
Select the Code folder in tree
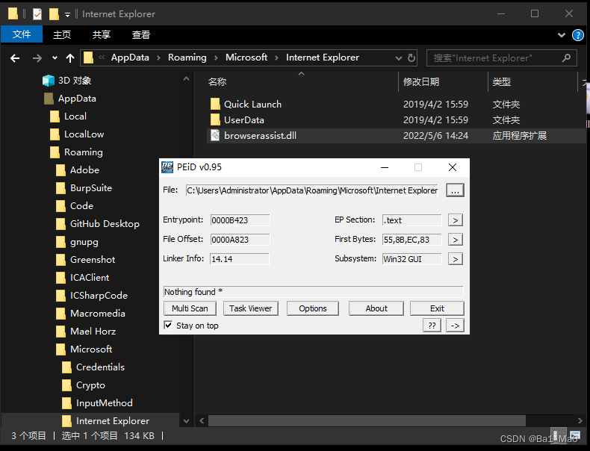click(81, 206)
